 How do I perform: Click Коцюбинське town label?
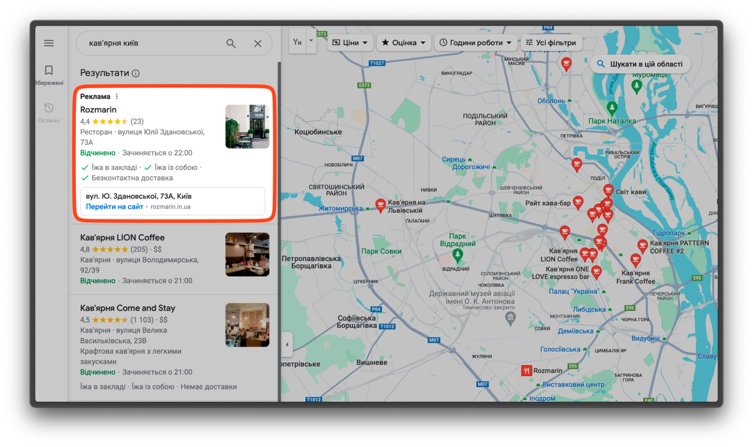[x=318, y=132]
